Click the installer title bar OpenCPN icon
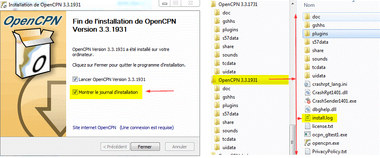Screen dimensions: 380x158 click(4, 4)
